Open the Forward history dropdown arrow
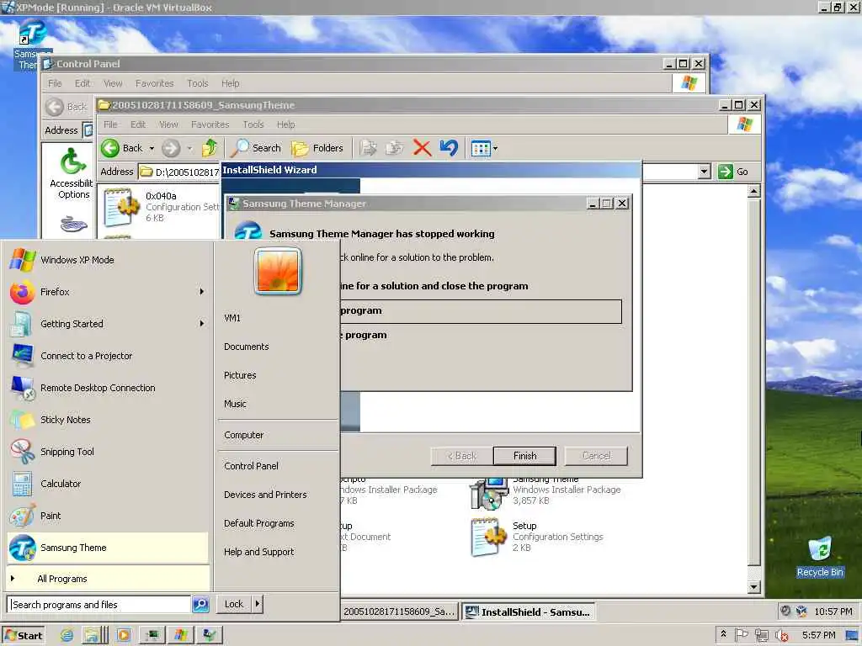The width and height of the screenshot is (862, 646). (x=189, y=148)
